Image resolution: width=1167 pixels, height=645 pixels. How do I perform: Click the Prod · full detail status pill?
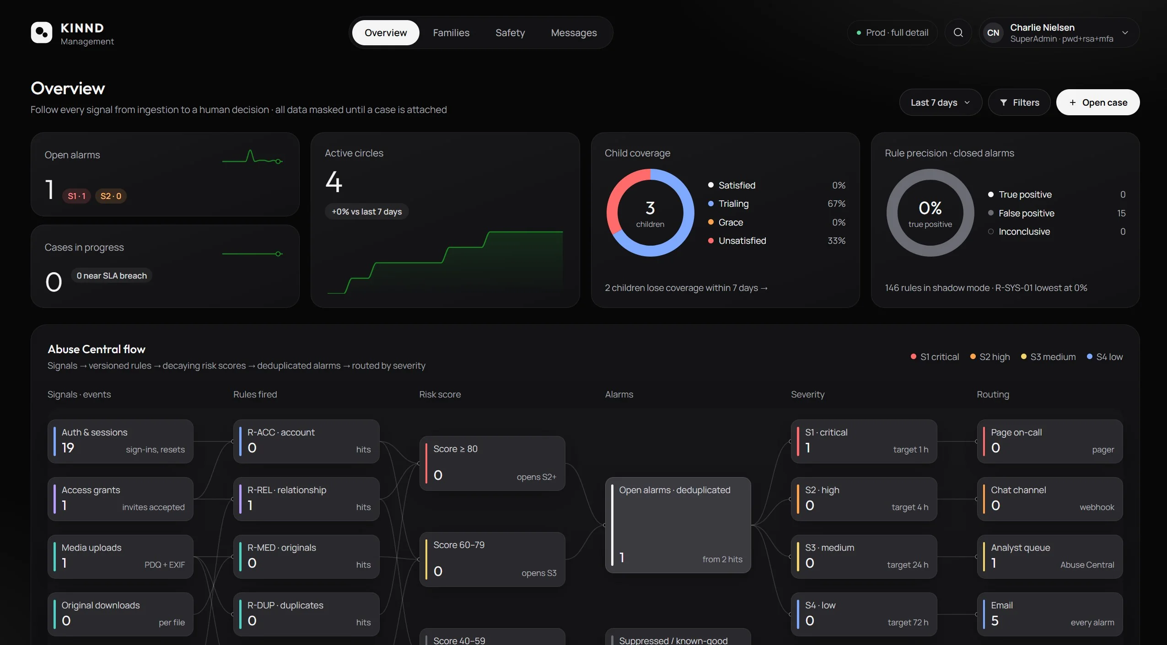(x=892, y=32)
